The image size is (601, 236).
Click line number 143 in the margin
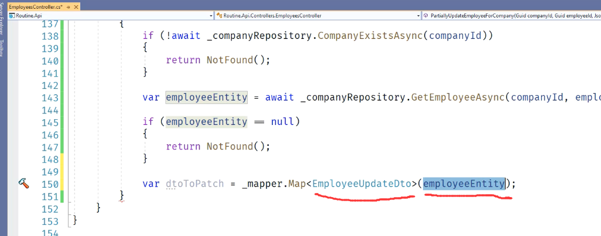(50, 98)
